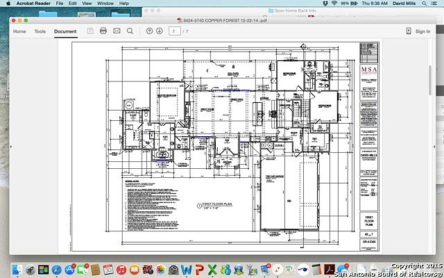Click the page number input field
This screenshot has width=444, height=278.
175,31
